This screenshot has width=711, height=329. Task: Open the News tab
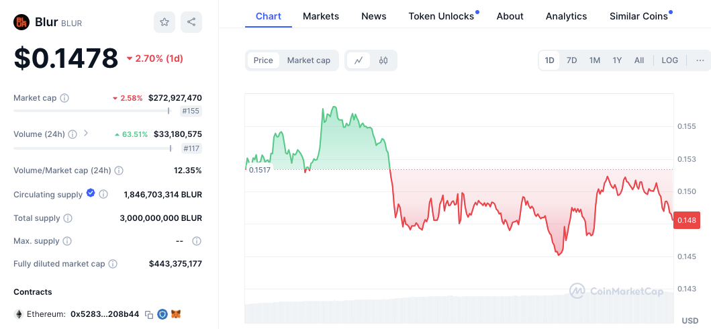tap(374, 16)
